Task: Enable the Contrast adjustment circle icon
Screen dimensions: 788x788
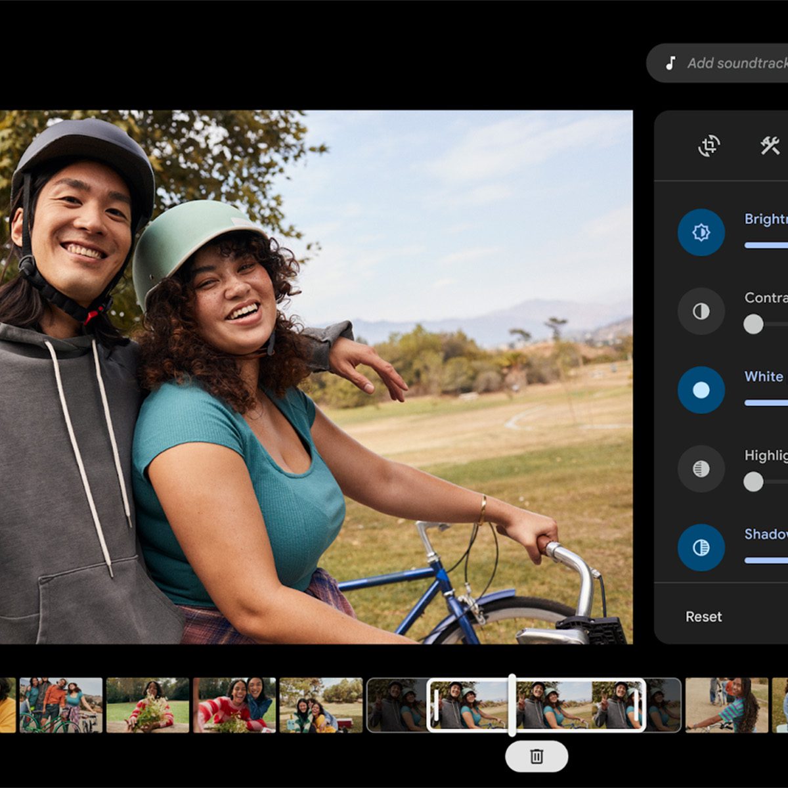Action: (x=701, y=311)
